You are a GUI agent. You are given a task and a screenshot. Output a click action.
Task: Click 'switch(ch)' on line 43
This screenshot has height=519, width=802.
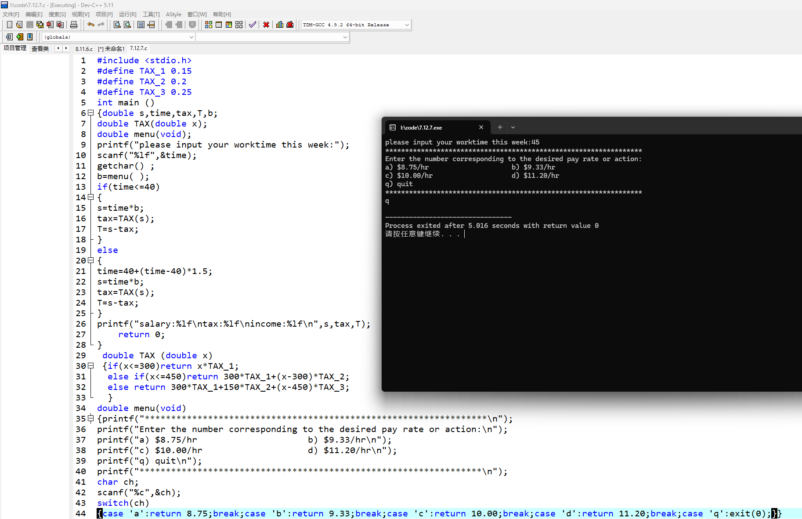123,503
